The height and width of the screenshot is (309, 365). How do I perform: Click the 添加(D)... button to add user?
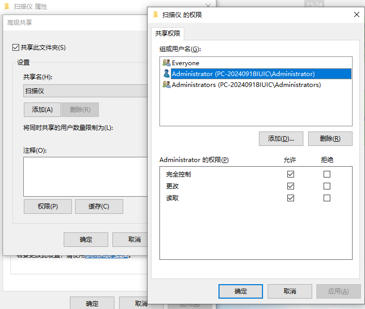281,139
